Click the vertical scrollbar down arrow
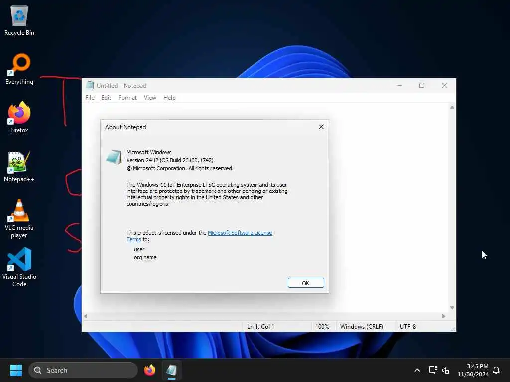The width and height of the screenshot is (510, 382). (452, 307)
